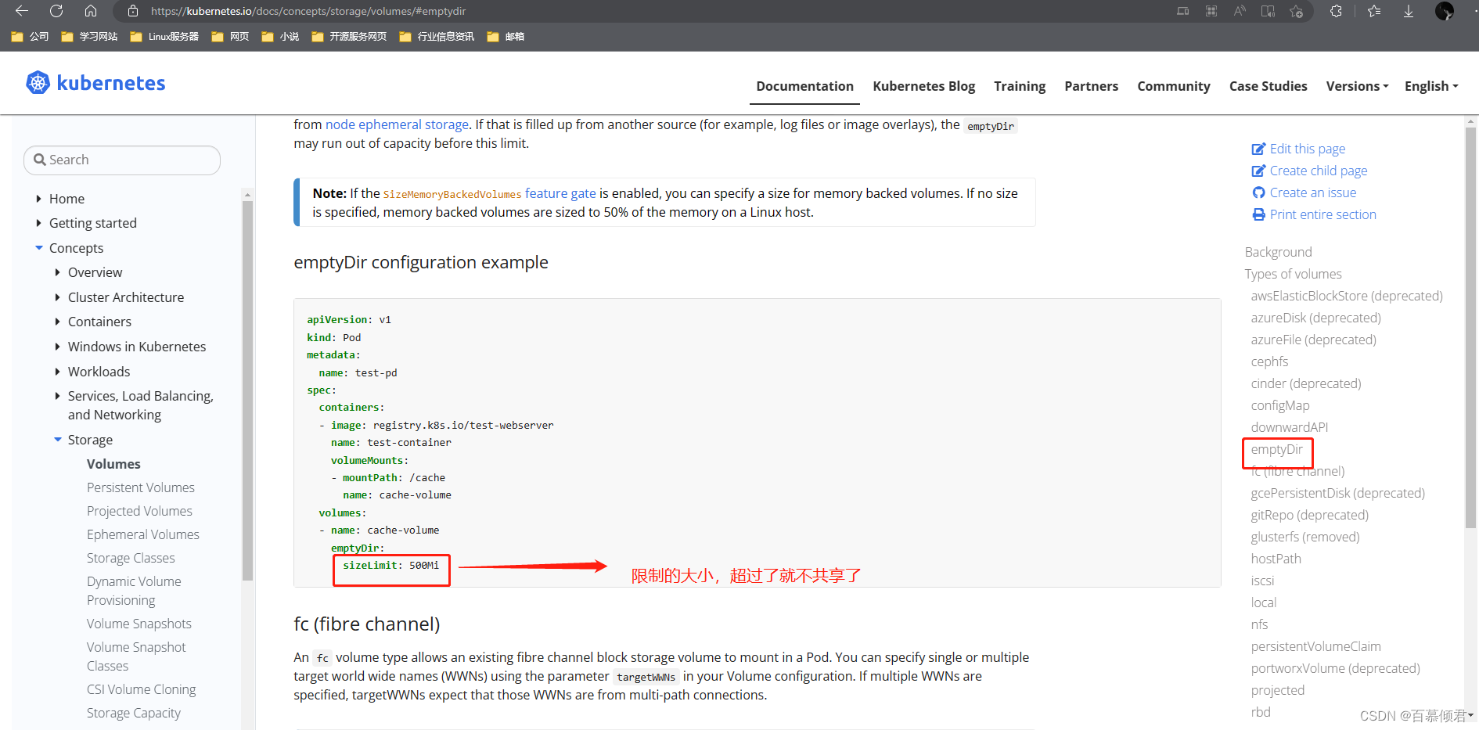Expand the Workloads section

point(57,372)
